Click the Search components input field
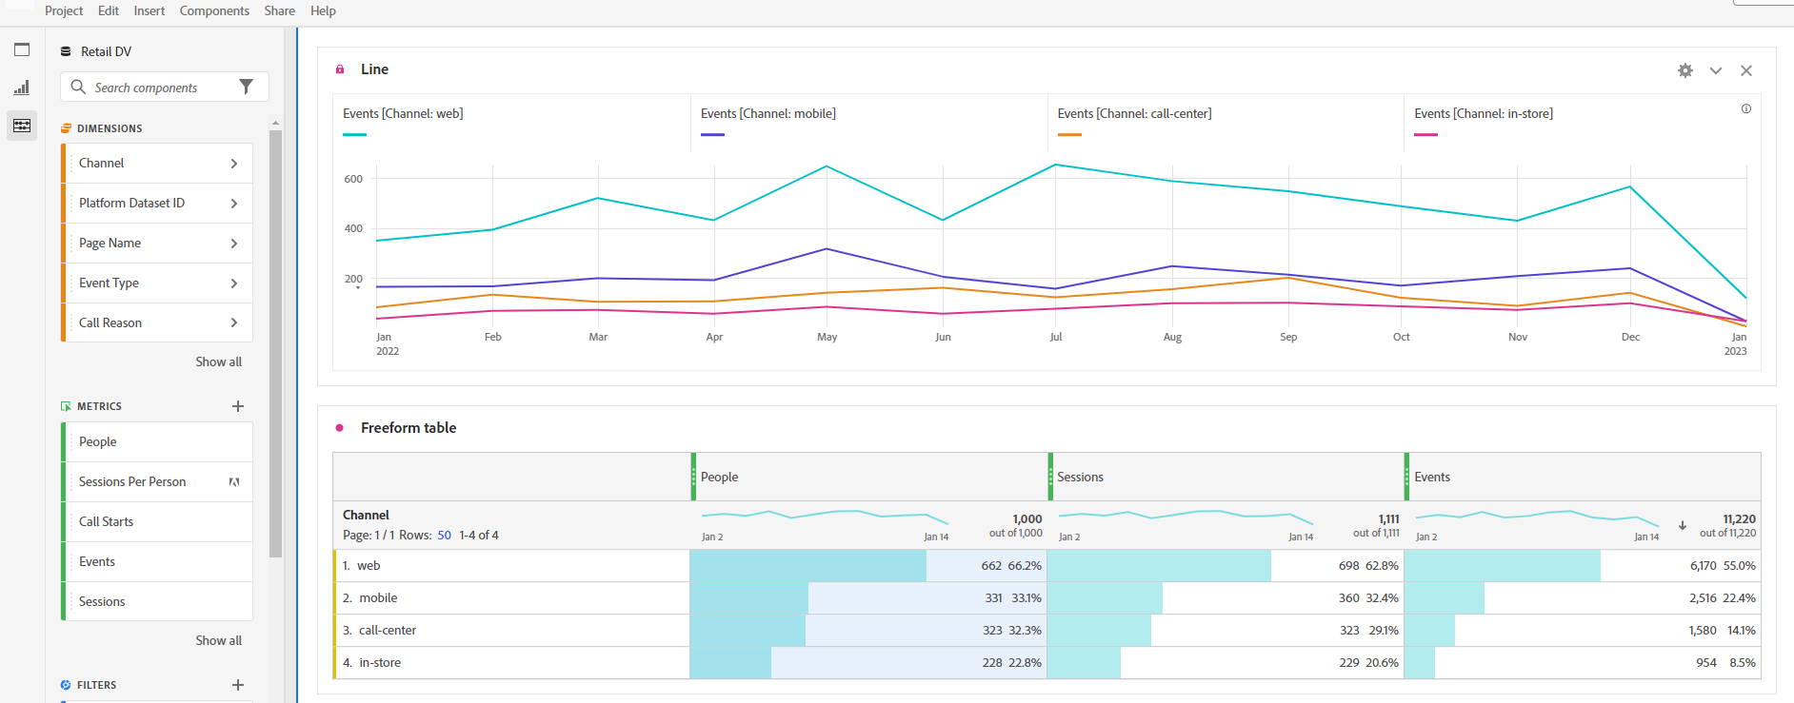This screenshot has width=1794, height=703. click(165, 87)
